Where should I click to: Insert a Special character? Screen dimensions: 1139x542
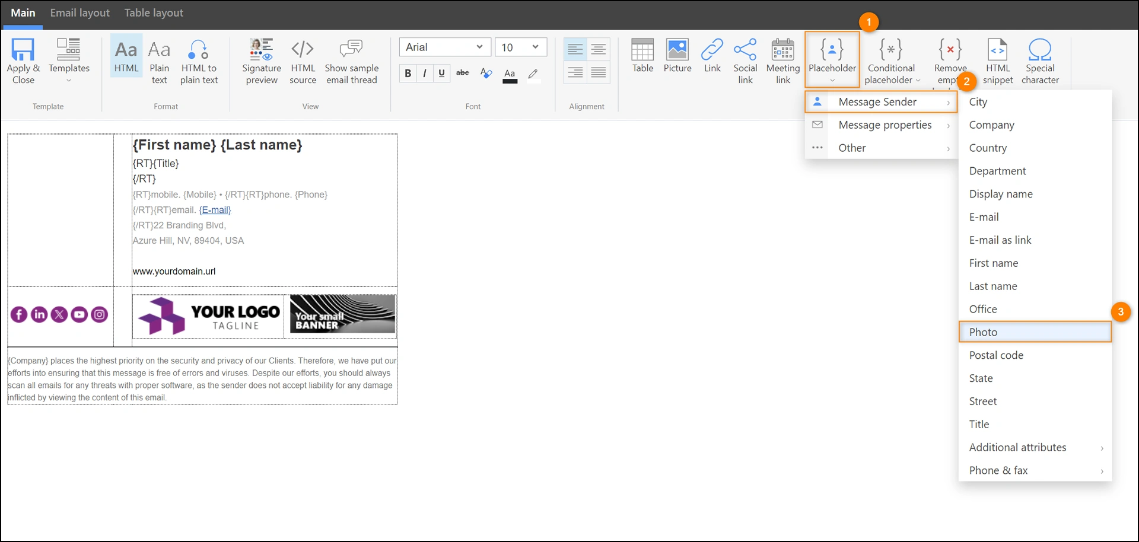[x=1039, y=59]
